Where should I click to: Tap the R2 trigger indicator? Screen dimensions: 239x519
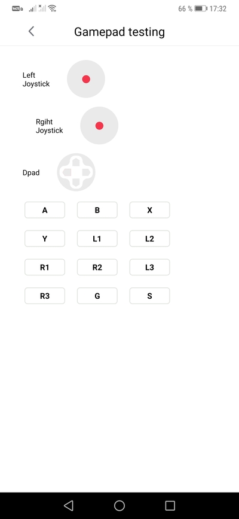97,267
